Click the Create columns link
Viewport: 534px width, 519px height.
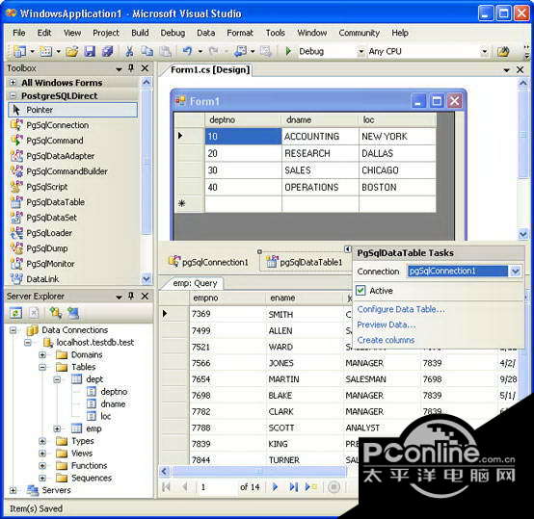point(386,340)
